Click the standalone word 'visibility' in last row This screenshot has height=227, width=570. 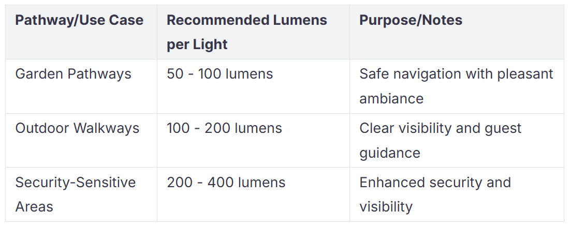[386, 207]
